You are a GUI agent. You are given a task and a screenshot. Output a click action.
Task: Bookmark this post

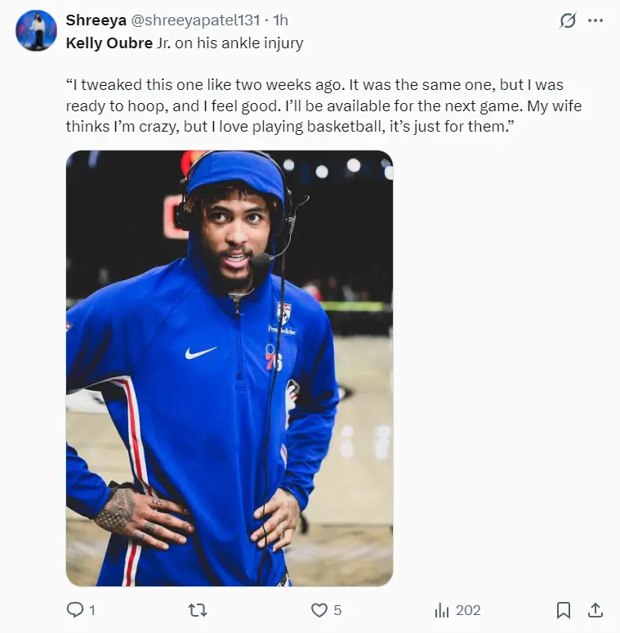(564, 610)
